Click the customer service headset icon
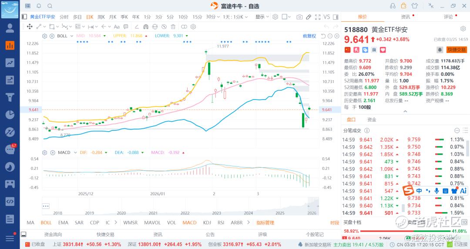The image size is (470, 249). (393, 6)
